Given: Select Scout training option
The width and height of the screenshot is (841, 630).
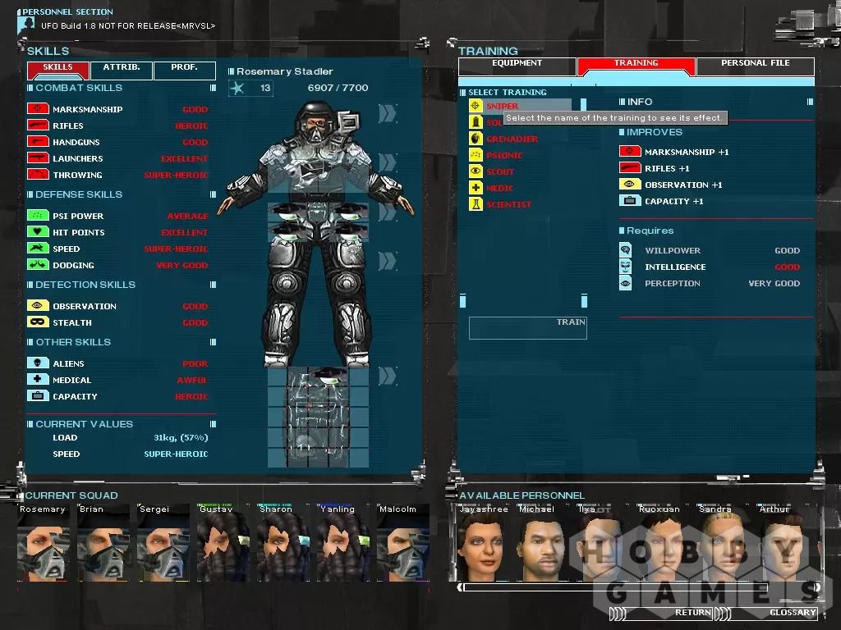Looking at the screenshot, I should click(x=500, y=172).
